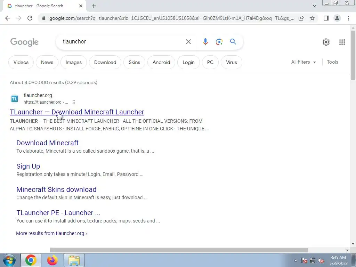Click the Google logo
The image size is (356, 267).
pos(25,42)
